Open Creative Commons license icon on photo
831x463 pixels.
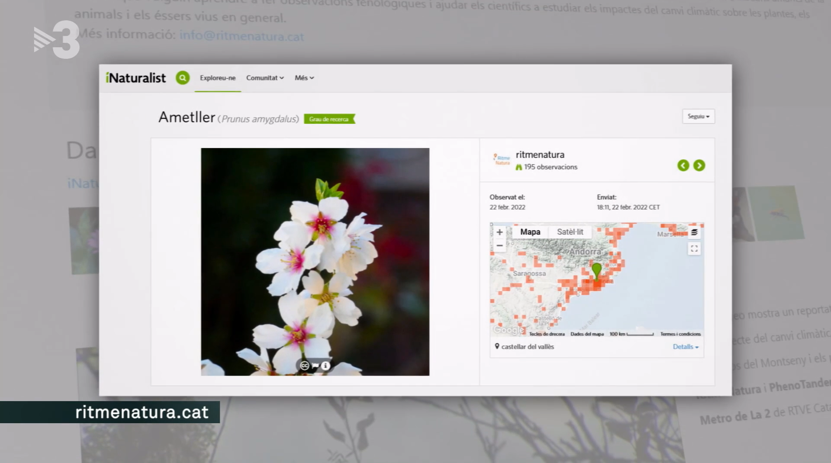(305, 366)
